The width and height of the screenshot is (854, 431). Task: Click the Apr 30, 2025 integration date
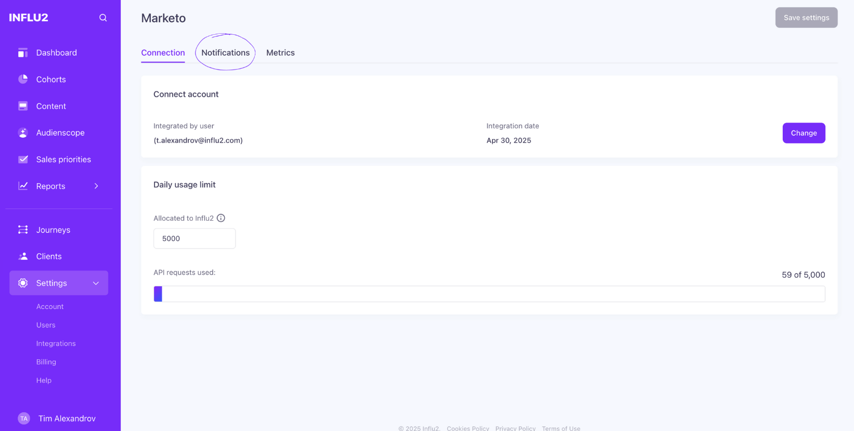coord(509,140)
